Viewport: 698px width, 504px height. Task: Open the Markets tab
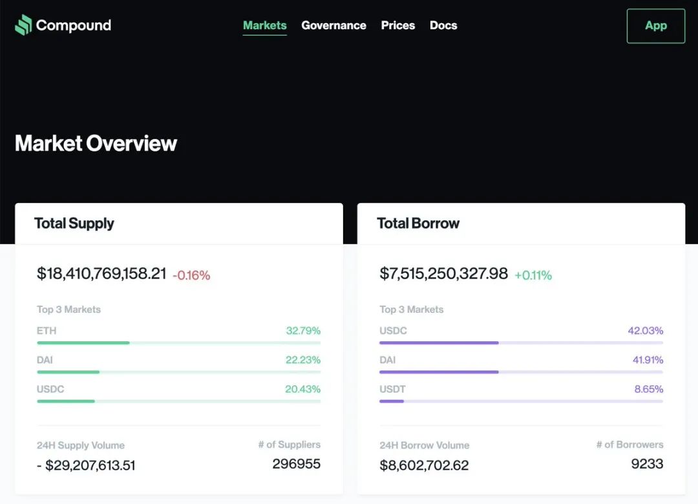[265, 25]
